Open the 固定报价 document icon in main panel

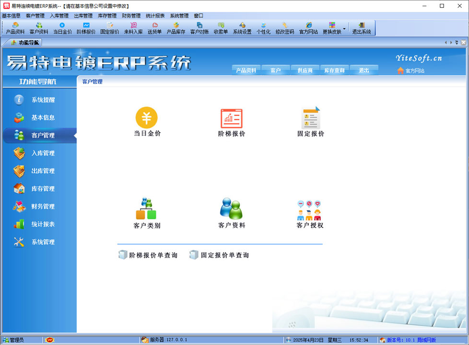click(x=310, y=118)
